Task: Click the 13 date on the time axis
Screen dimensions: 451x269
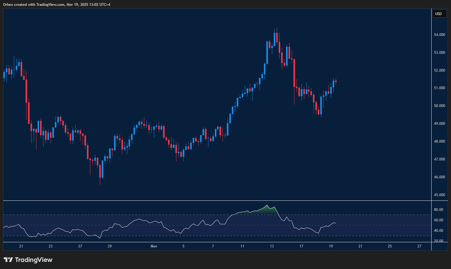Action: [x=272, y=246]
